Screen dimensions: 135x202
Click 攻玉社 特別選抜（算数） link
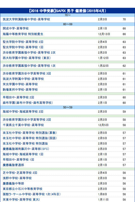point(30,133)
